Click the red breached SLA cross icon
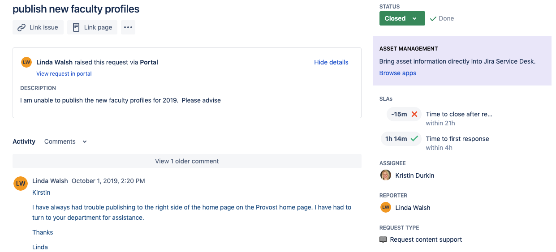 click(x=414, y=114)
